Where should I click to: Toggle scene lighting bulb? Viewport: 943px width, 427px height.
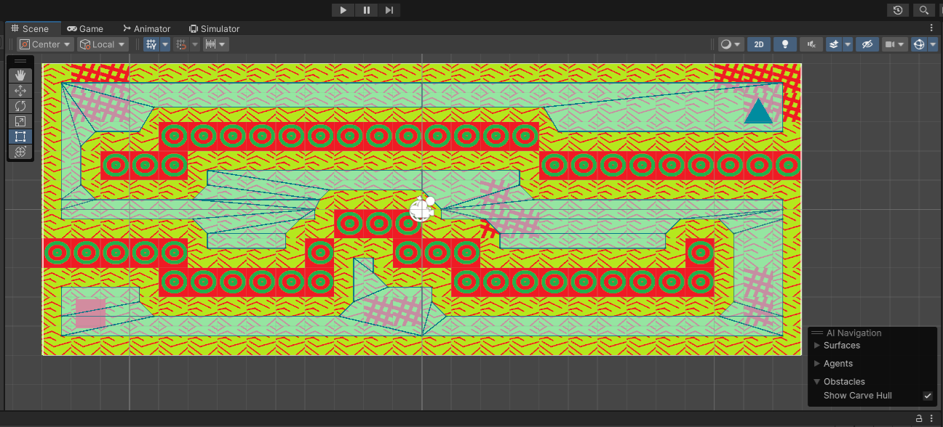point(785,44)
